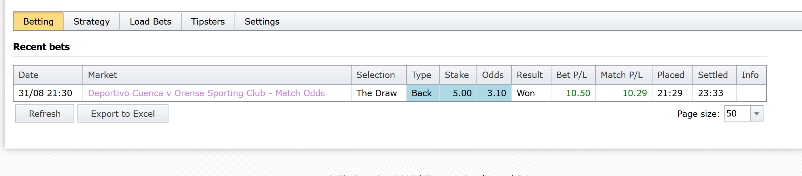This screenshot has height=176, width=802.
Task: Click the Result column header
Action: [529, 75]
